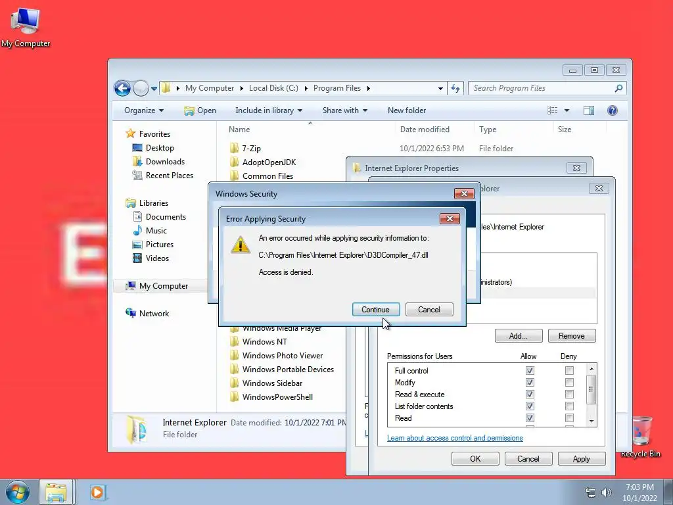Check Deny for Full control
Viewport: 673px width, 505px height.
(569, 371)
